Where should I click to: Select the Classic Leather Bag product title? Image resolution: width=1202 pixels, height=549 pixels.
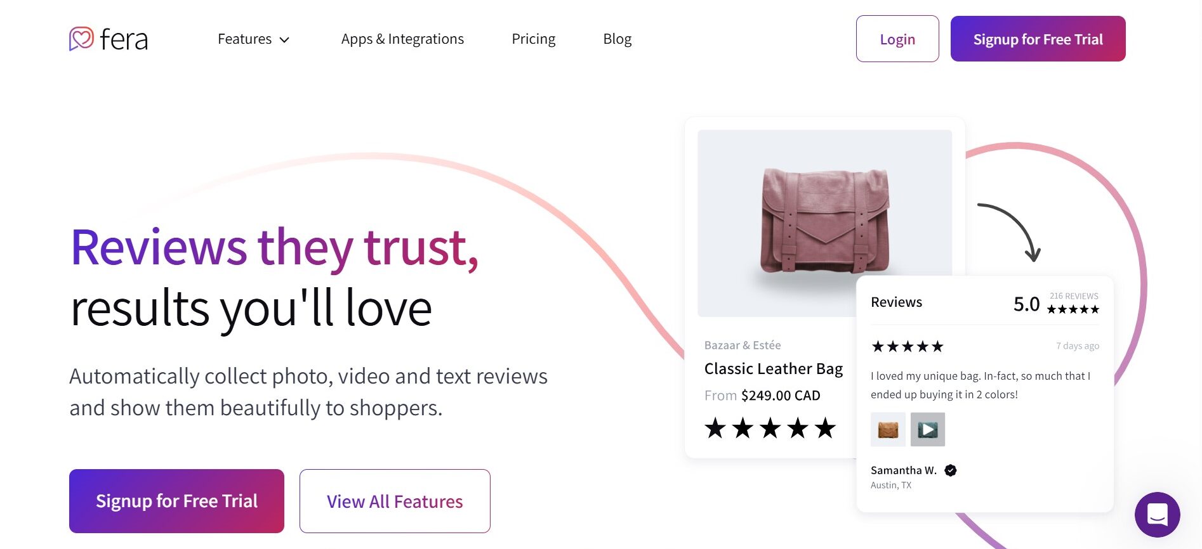[x=773, y=369]
